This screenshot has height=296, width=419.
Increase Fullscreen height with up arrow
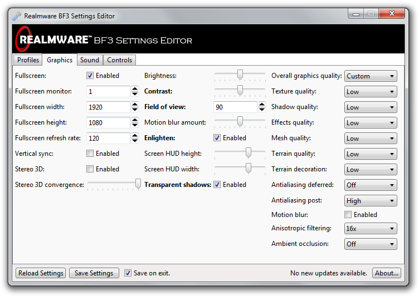tap(135, 120)
